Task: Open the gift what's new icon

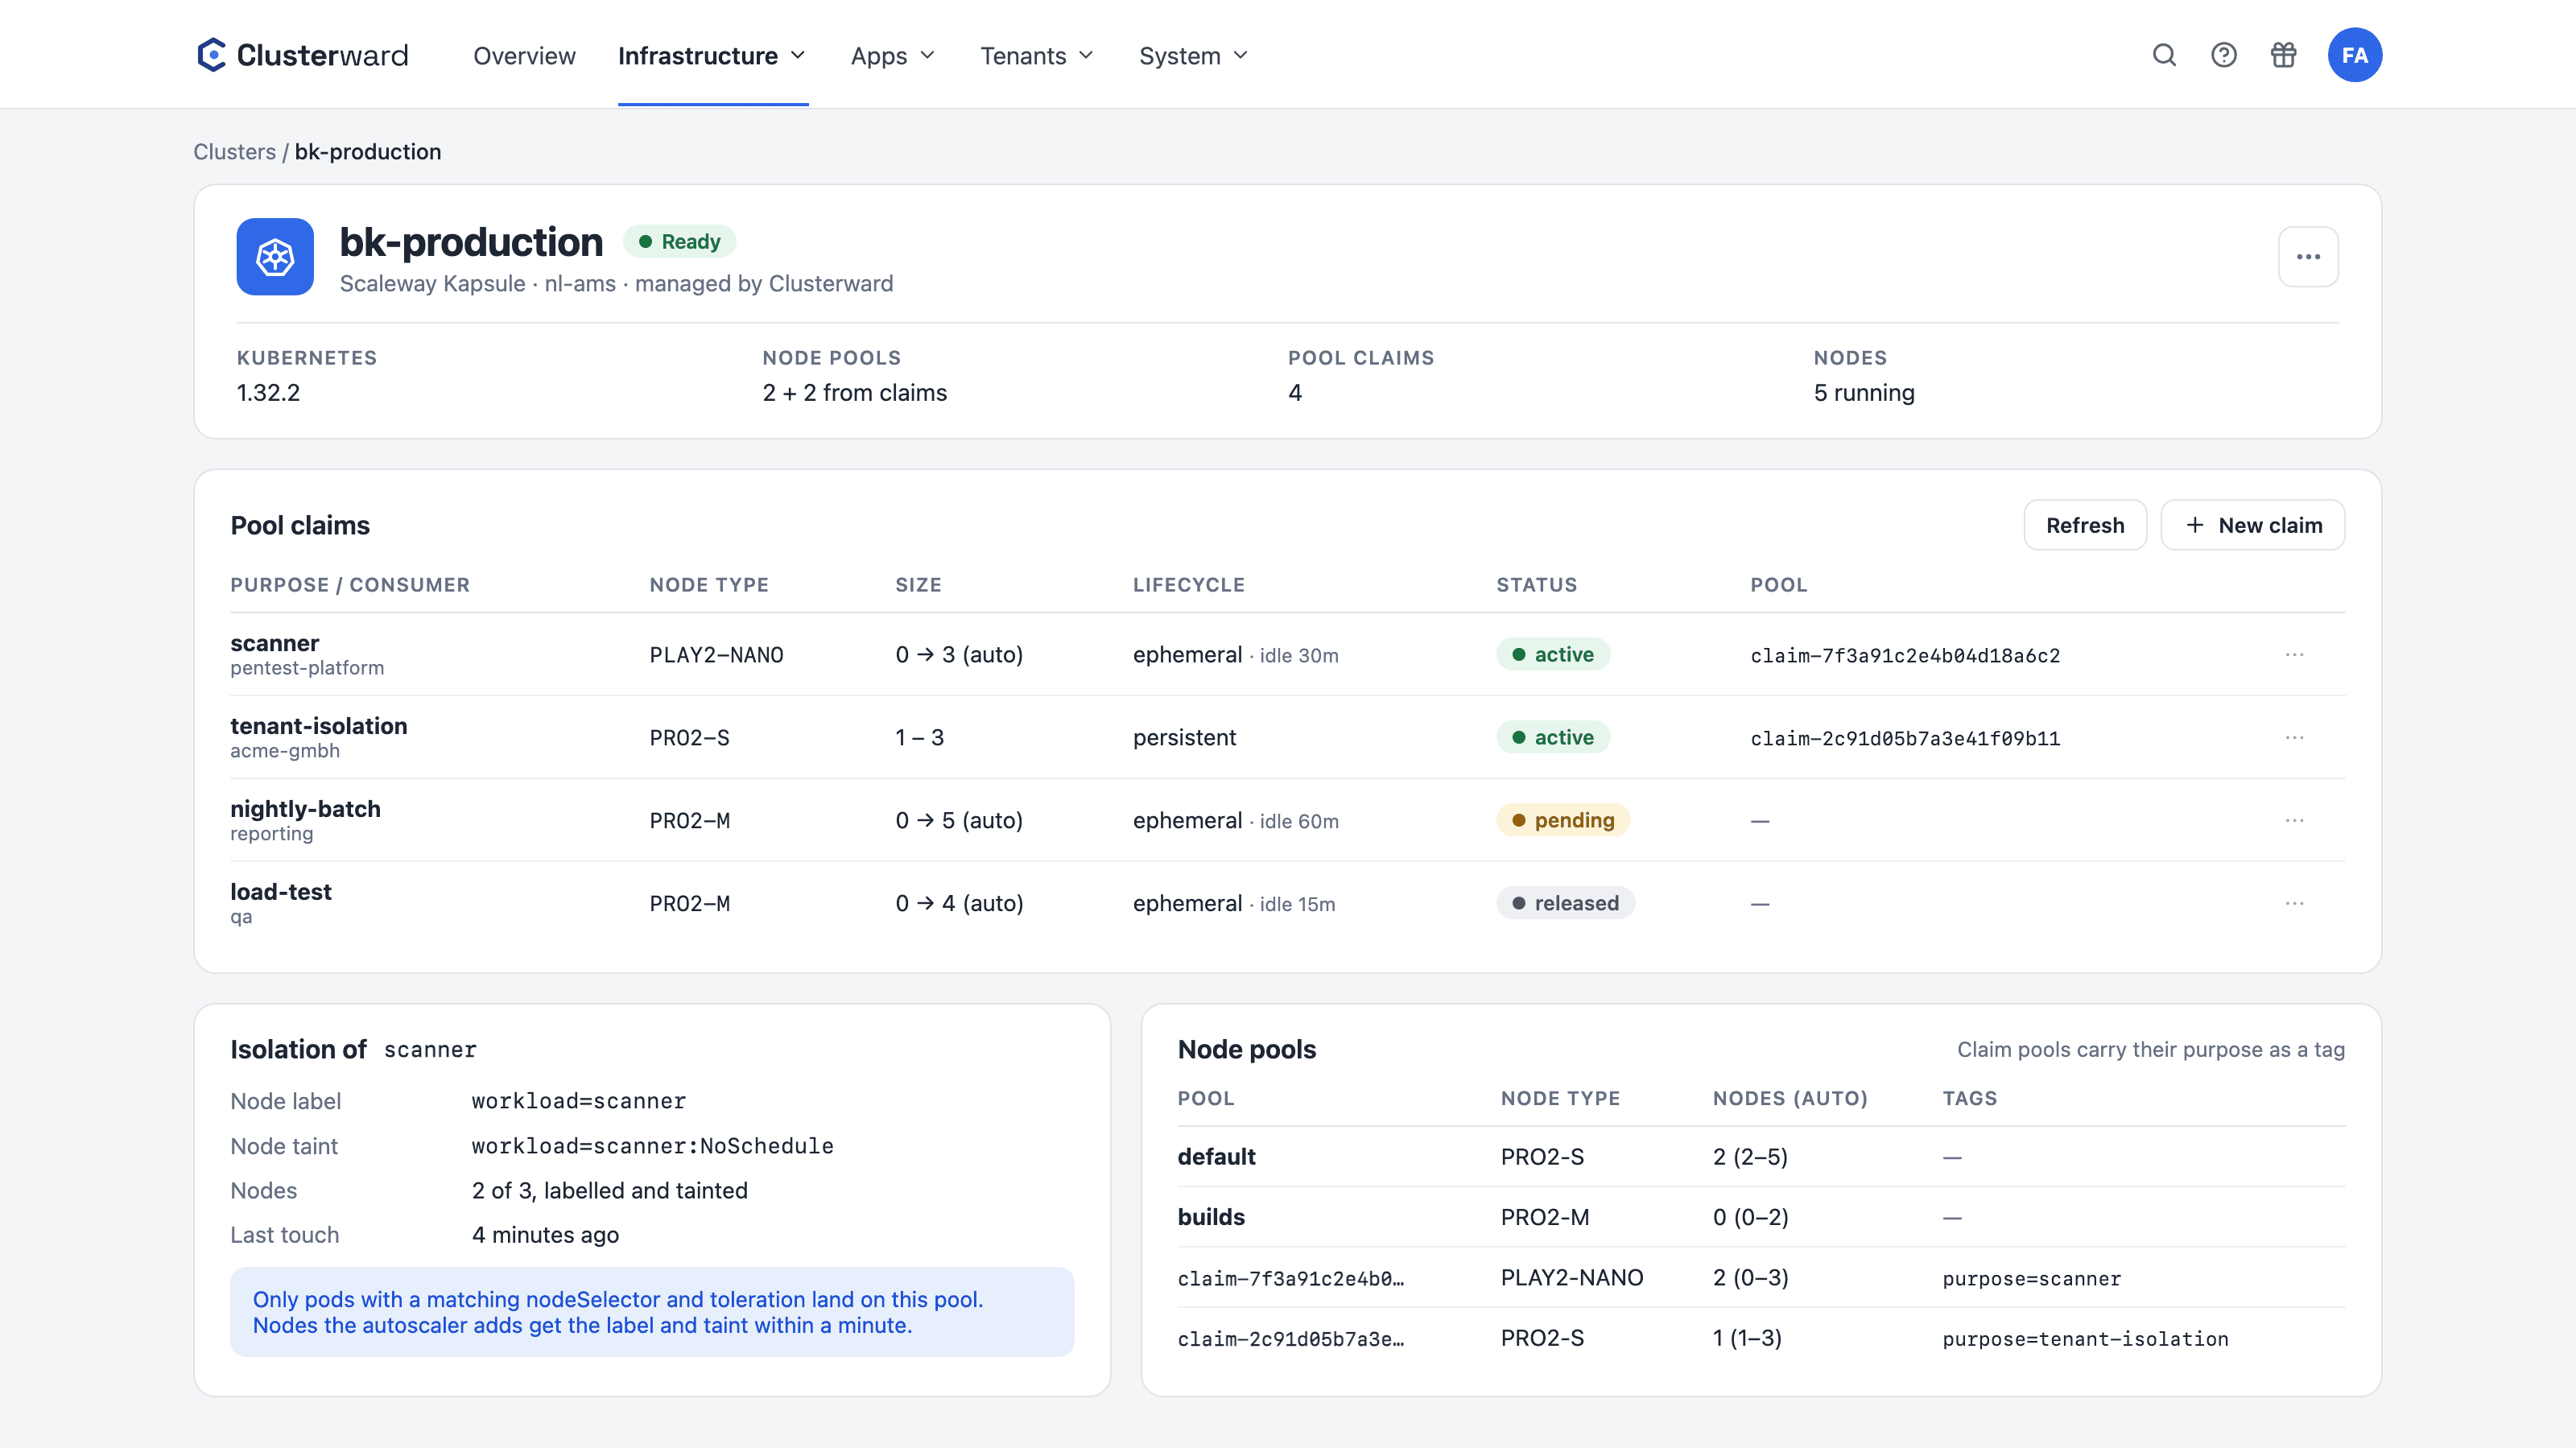Action: coord(2283,55)
